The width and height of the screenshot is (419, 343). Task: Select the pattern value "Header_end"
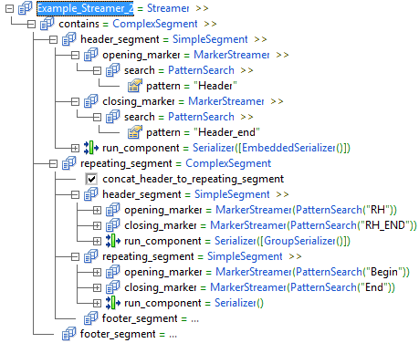226,132
